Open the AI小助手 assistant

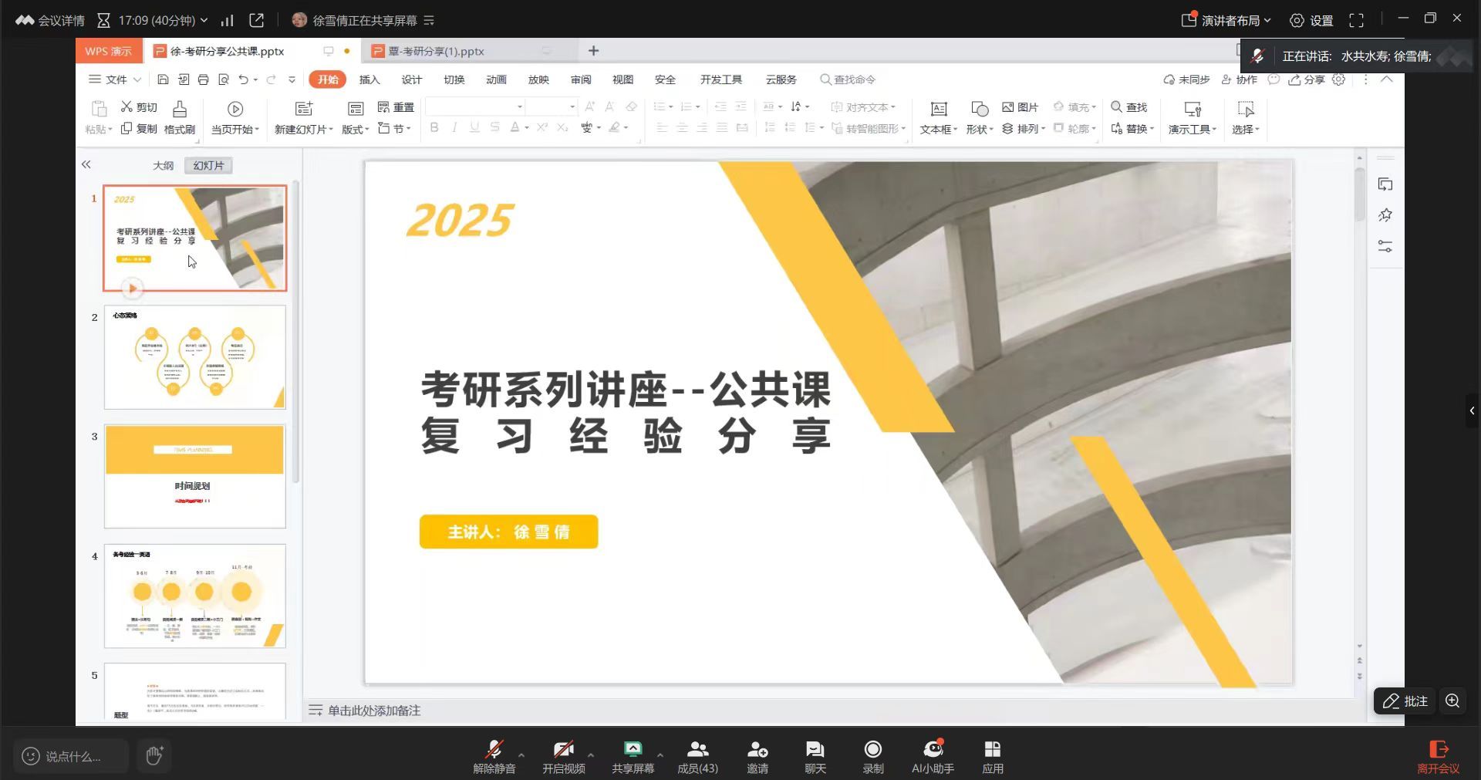[933, 750]
